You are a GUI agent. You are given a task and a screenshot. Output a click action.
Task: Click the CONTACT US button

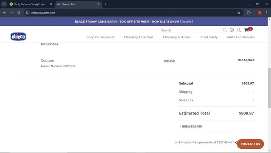250,144
